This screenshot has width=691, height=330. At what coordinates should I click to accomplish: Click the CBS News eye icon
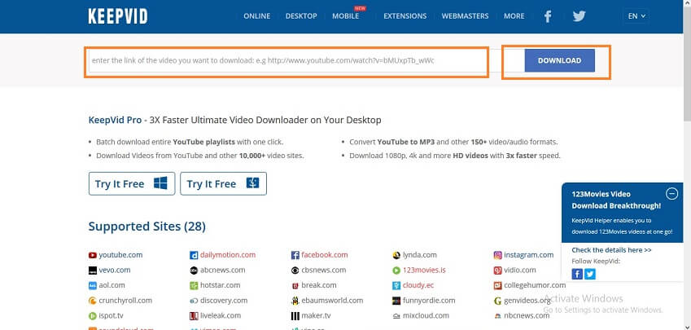pos(295,270)
